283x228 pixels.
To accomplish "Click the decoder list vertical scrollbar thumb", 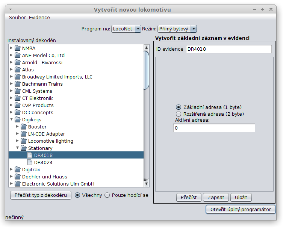I will tap(146, 70).
